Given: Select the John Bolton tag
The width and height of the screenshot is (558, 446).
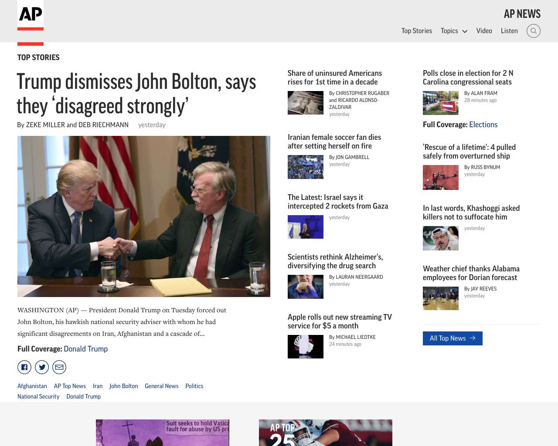Looking at the screenshot, I should pyautogui.click(x=123, y=386).
